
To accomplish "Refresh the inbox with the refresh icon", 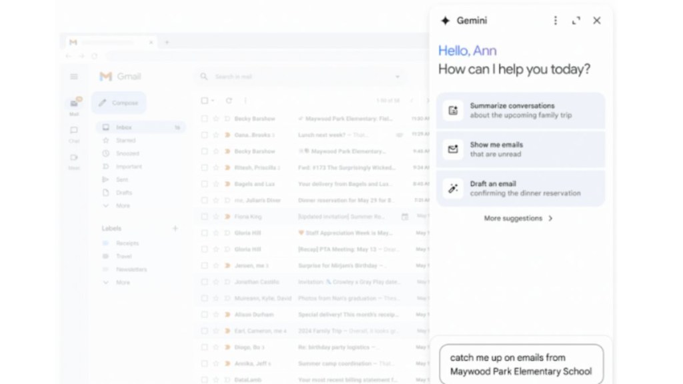I will (230, 101).
